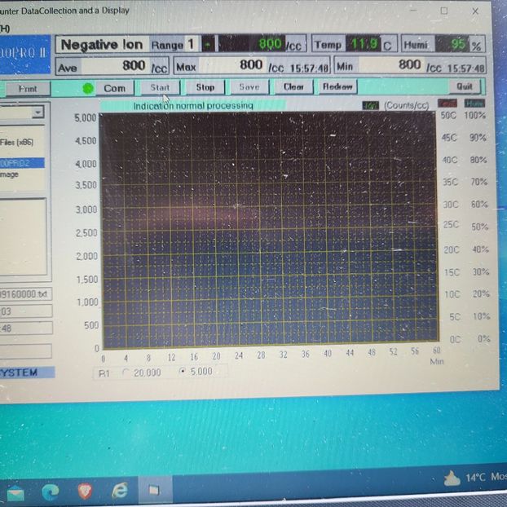Select the highlighted folder in directory list
The height and width of the screenshot is (507, 507).
pos(22,163)
